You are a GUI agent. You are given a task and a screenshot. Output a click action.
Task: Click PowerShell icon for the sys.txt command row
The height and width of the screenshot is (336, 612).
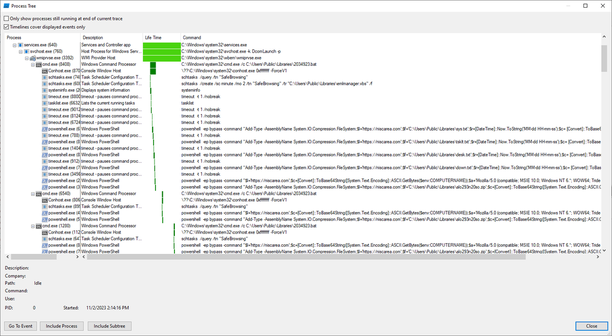point(45,129)
